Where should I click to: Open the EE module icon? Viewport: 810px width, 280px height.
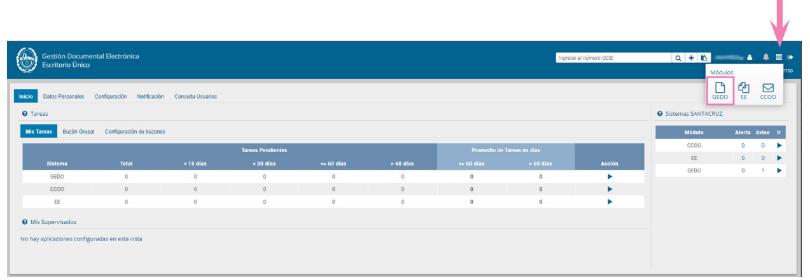coord(743,91)
